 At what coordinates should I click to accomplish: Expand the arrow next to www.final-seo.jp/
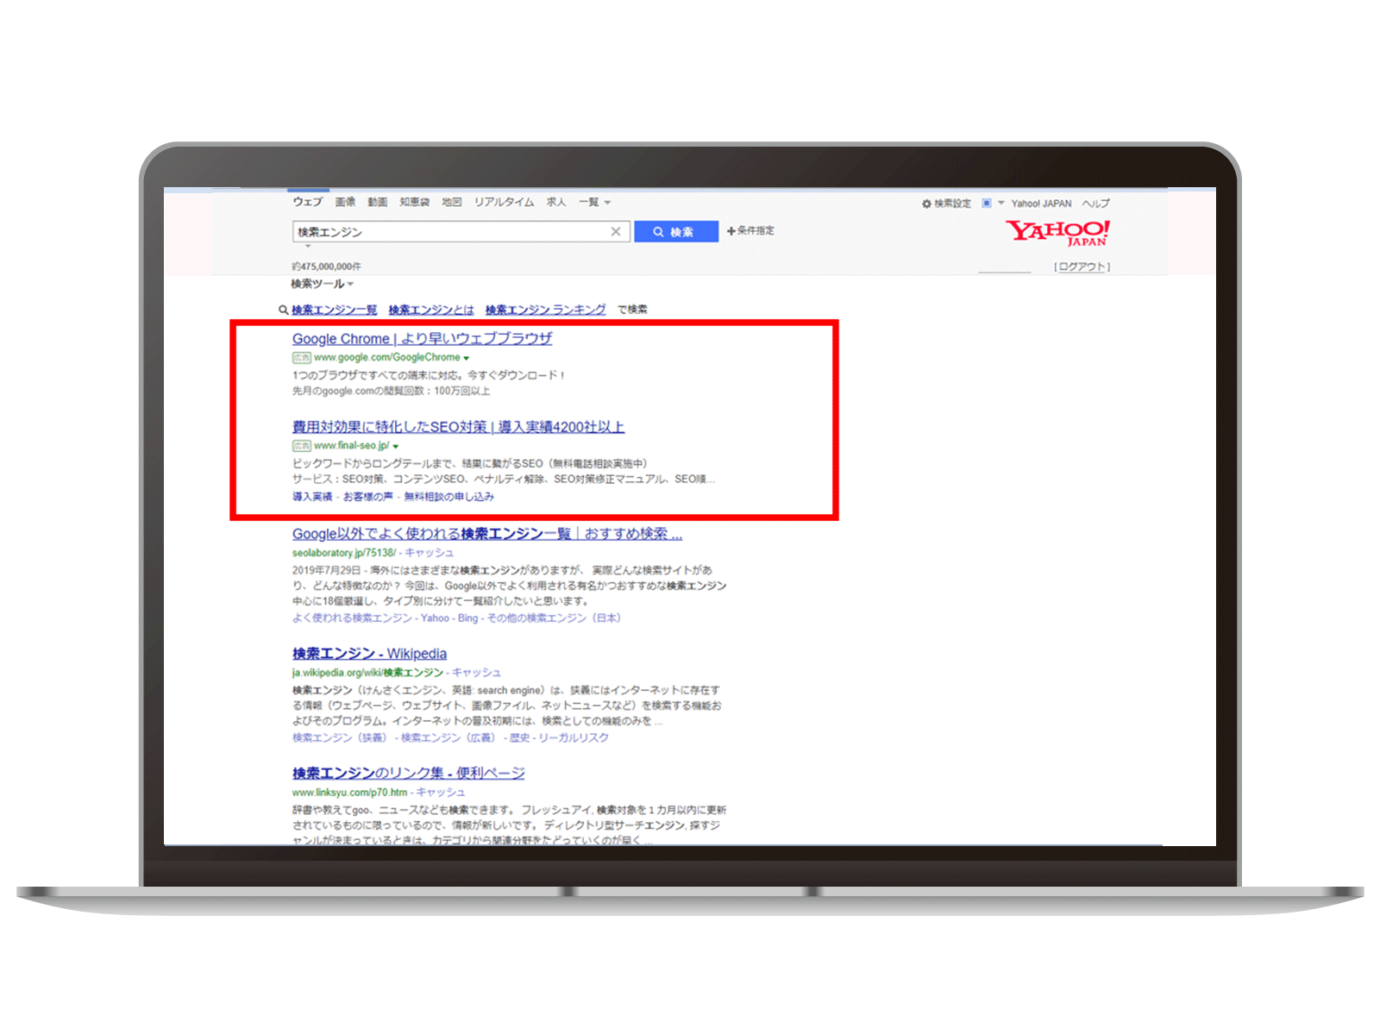(396, 447)
